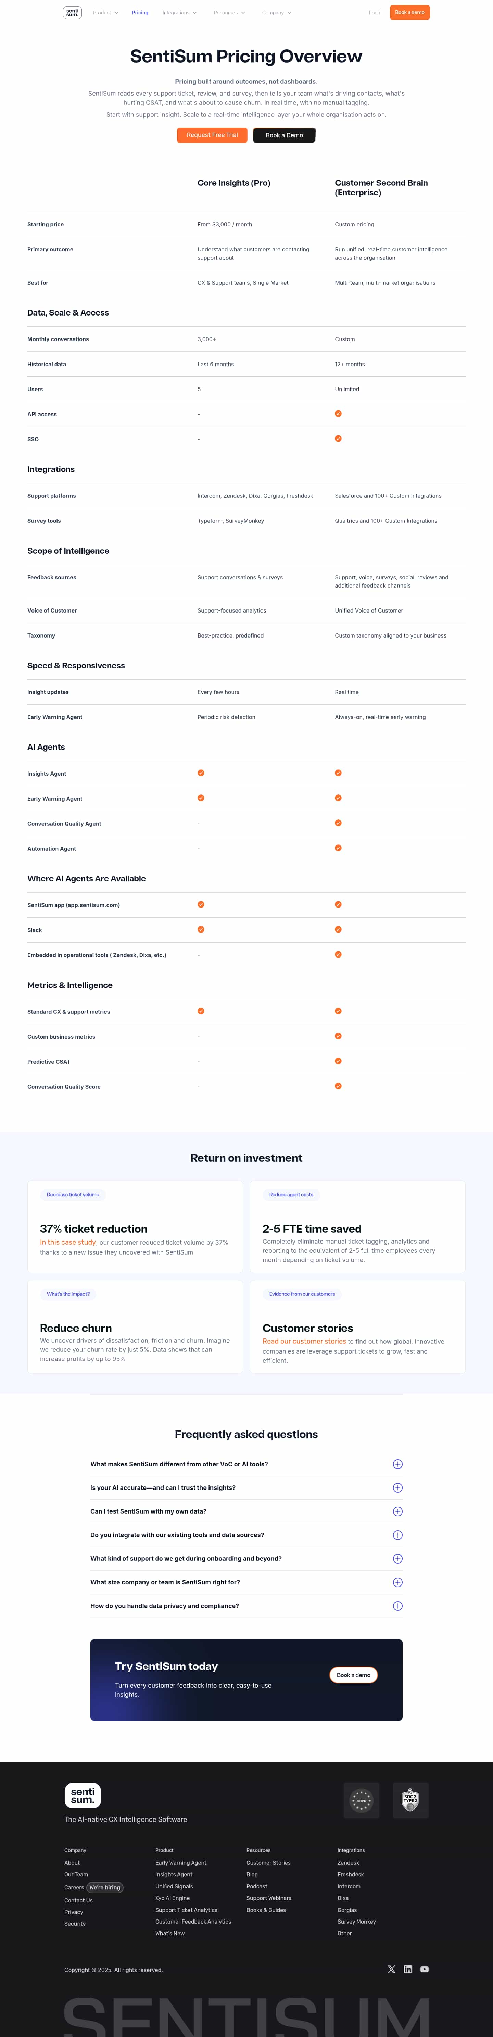493x2037 pixels.
Task: Click Login in the header
Action: (x=375, y=13)
